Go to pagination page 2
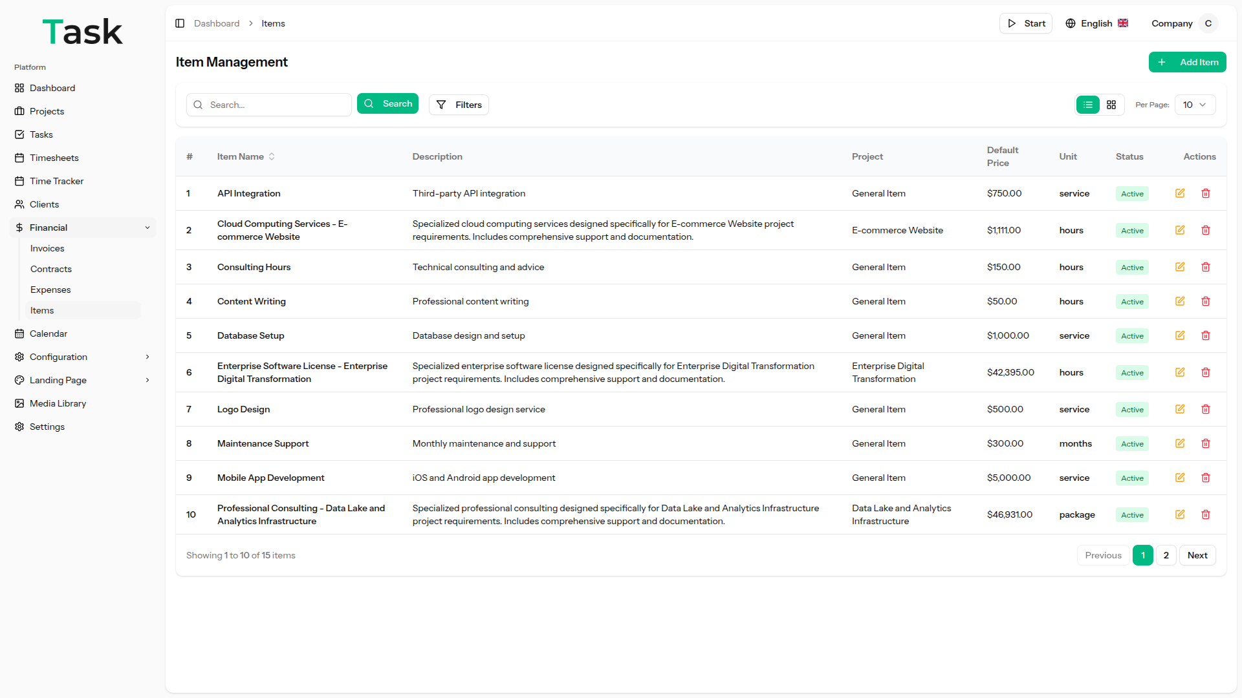Viewport: 1242px width, 698px height. pyautogui.click(x=1166, y=555)
